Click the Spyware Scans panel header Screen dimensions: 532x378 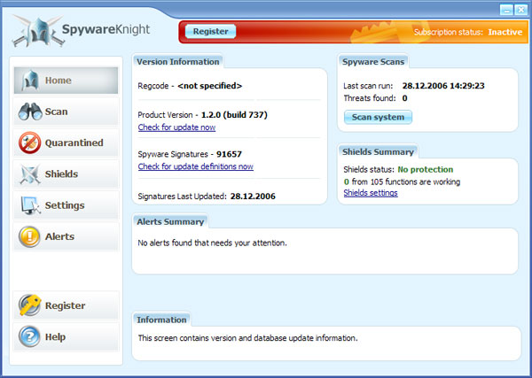pos(373,62)
